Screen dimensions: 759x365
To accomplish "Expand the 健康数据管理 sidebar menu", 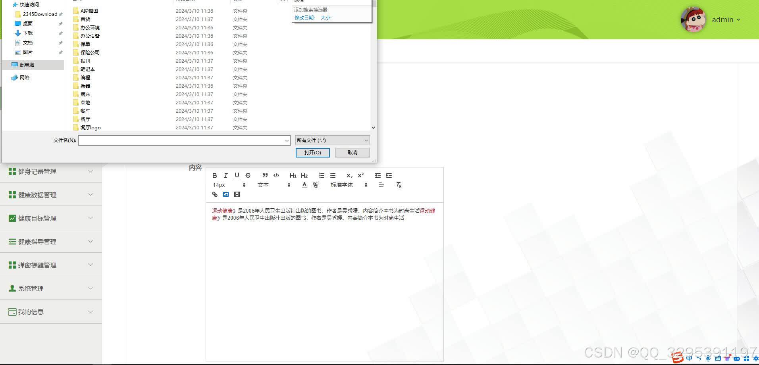I will [51, 195].
